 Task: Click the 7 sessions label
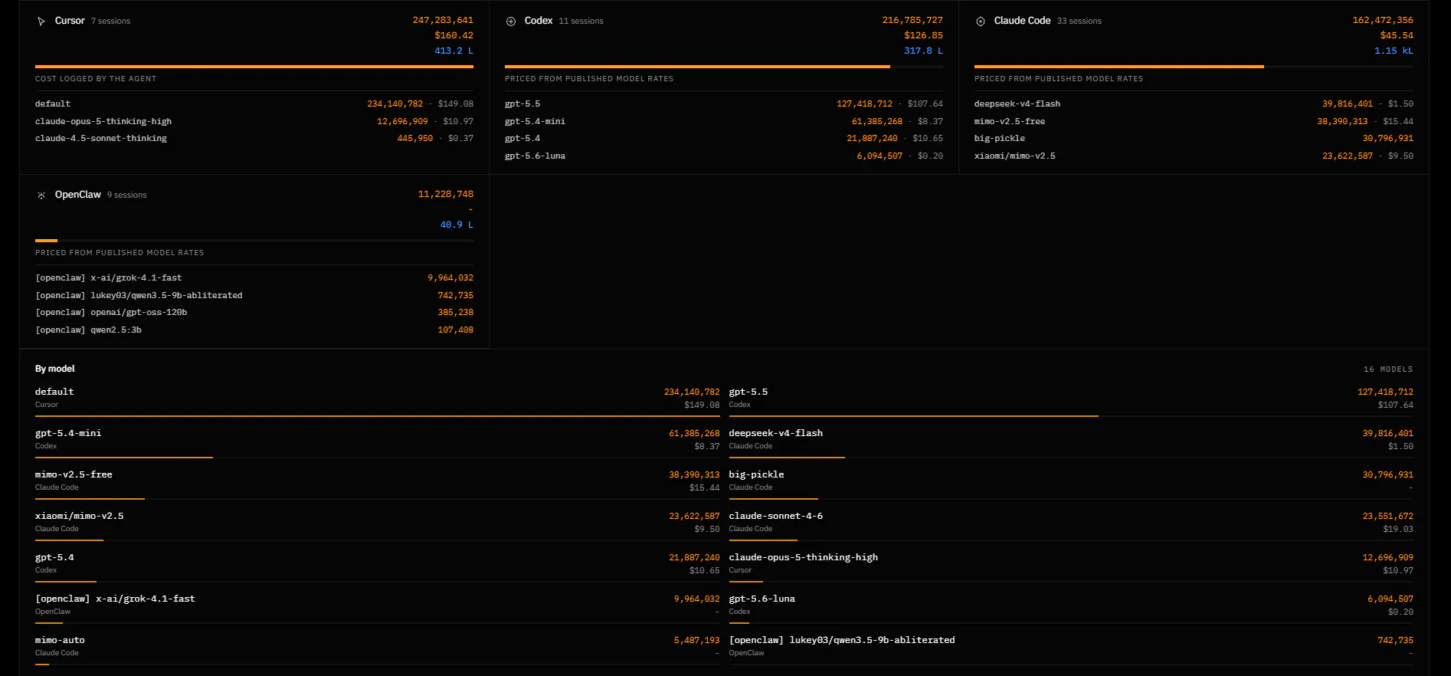click(x=110, y=21)
